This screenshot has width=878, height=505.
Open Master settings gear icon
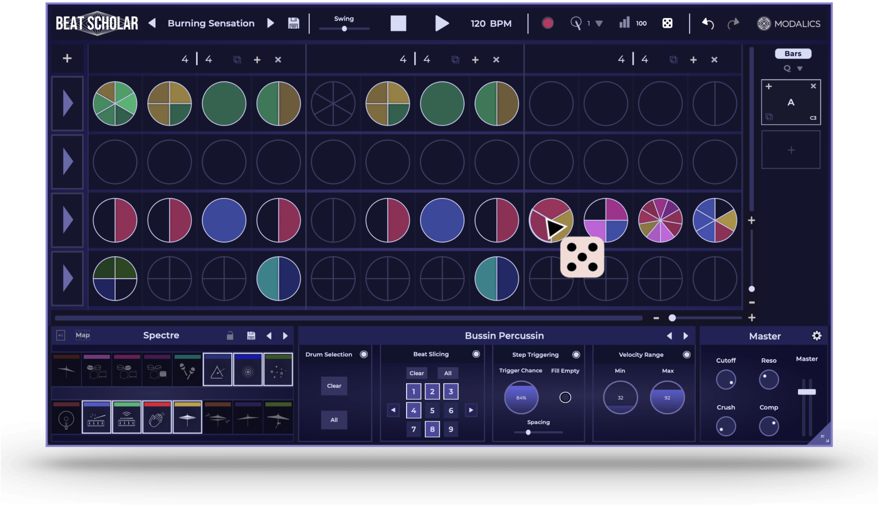(x=816, y=336)
